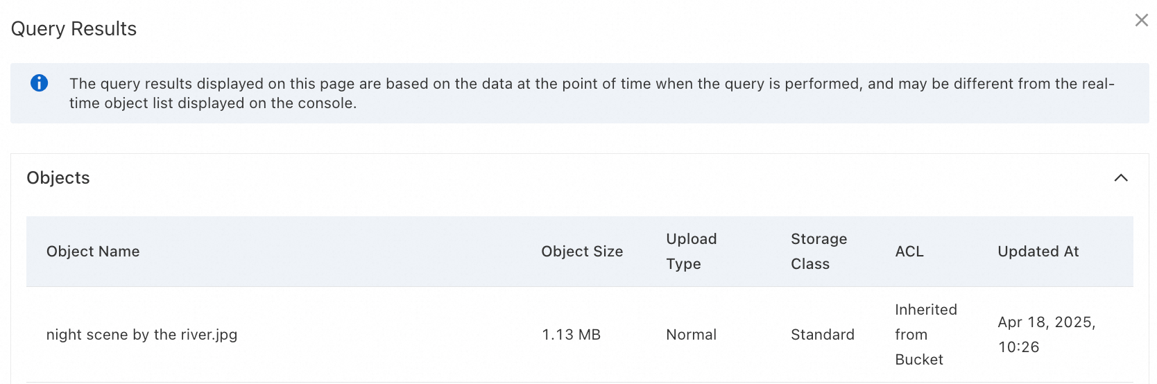Open night scene by the river.jpg
The image size is (1157, 384).
[142, 335]
